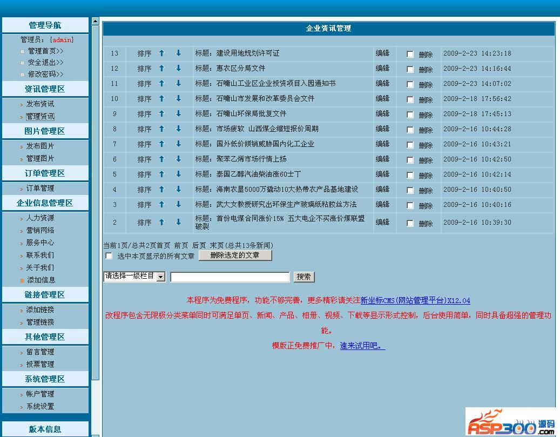The width and height of the screenshot is (560, 437).
Task: Check the delete checkbox for article 13
Action: (410, 55)
